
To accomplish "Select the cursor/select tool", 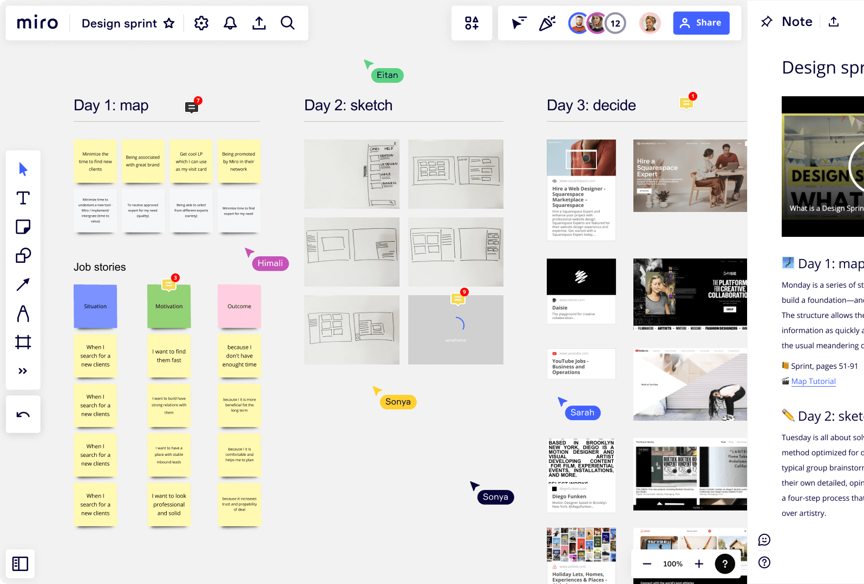I will click(23, 169).
